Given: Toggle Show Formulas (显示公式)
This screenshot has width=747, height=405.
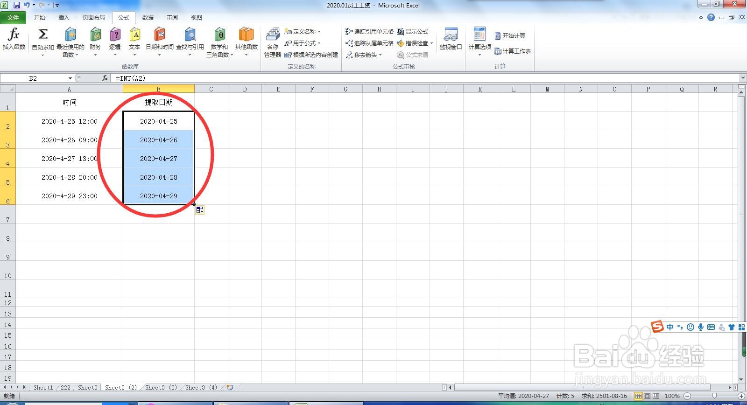Looking at the screenshot, I should tap(413, 31).
